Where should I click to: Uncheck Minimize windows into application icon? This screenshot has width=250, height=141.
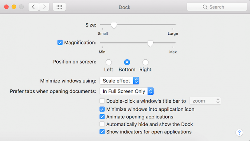point(102,109)
